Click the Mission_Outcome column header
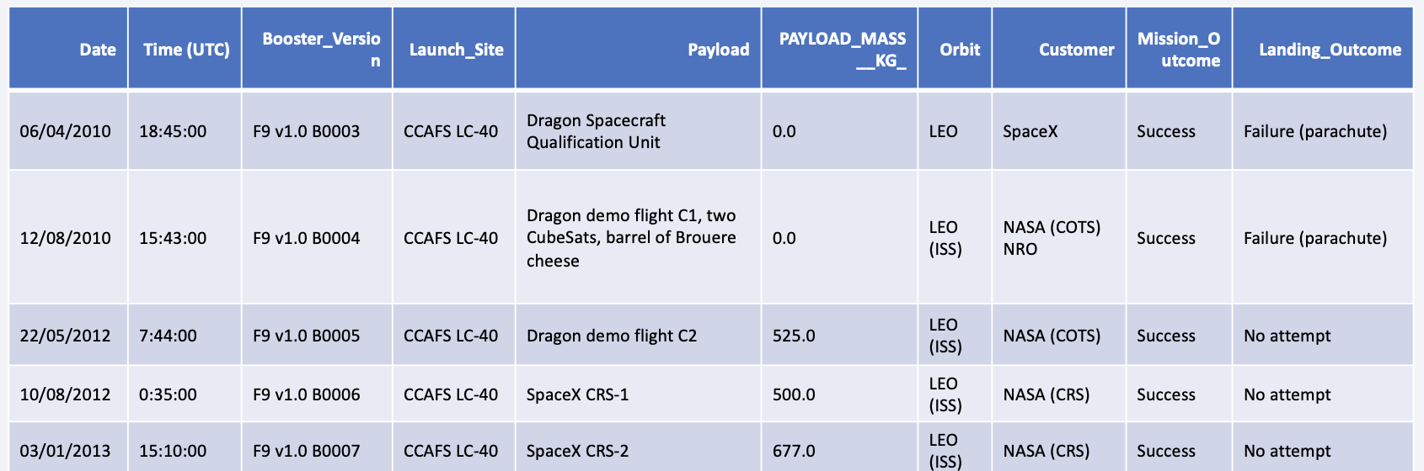Screen dimensions: 1424x471 [x=1178, y=50]
